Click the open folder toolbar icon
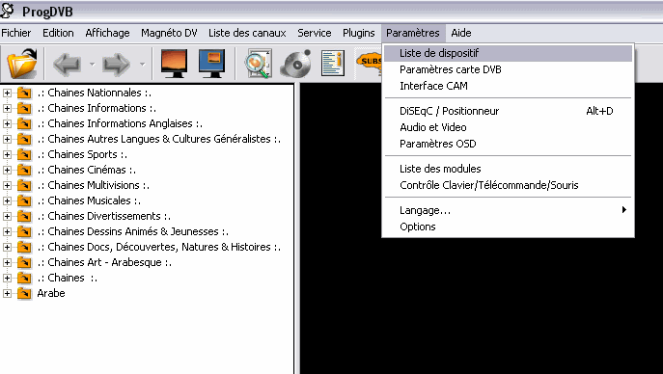 click(22, 64)
